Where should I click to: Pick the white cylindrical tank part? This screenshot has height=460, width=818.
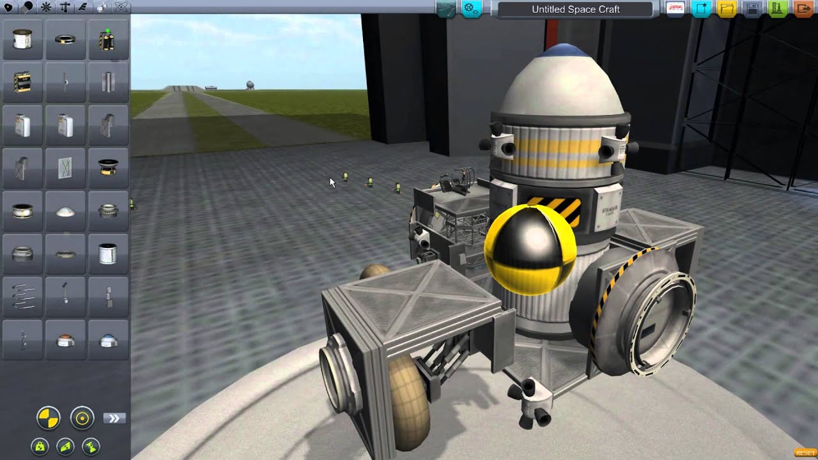(22, 40)
